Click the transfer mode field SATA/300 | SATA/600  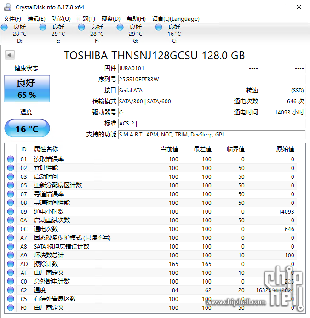(159, 101)
